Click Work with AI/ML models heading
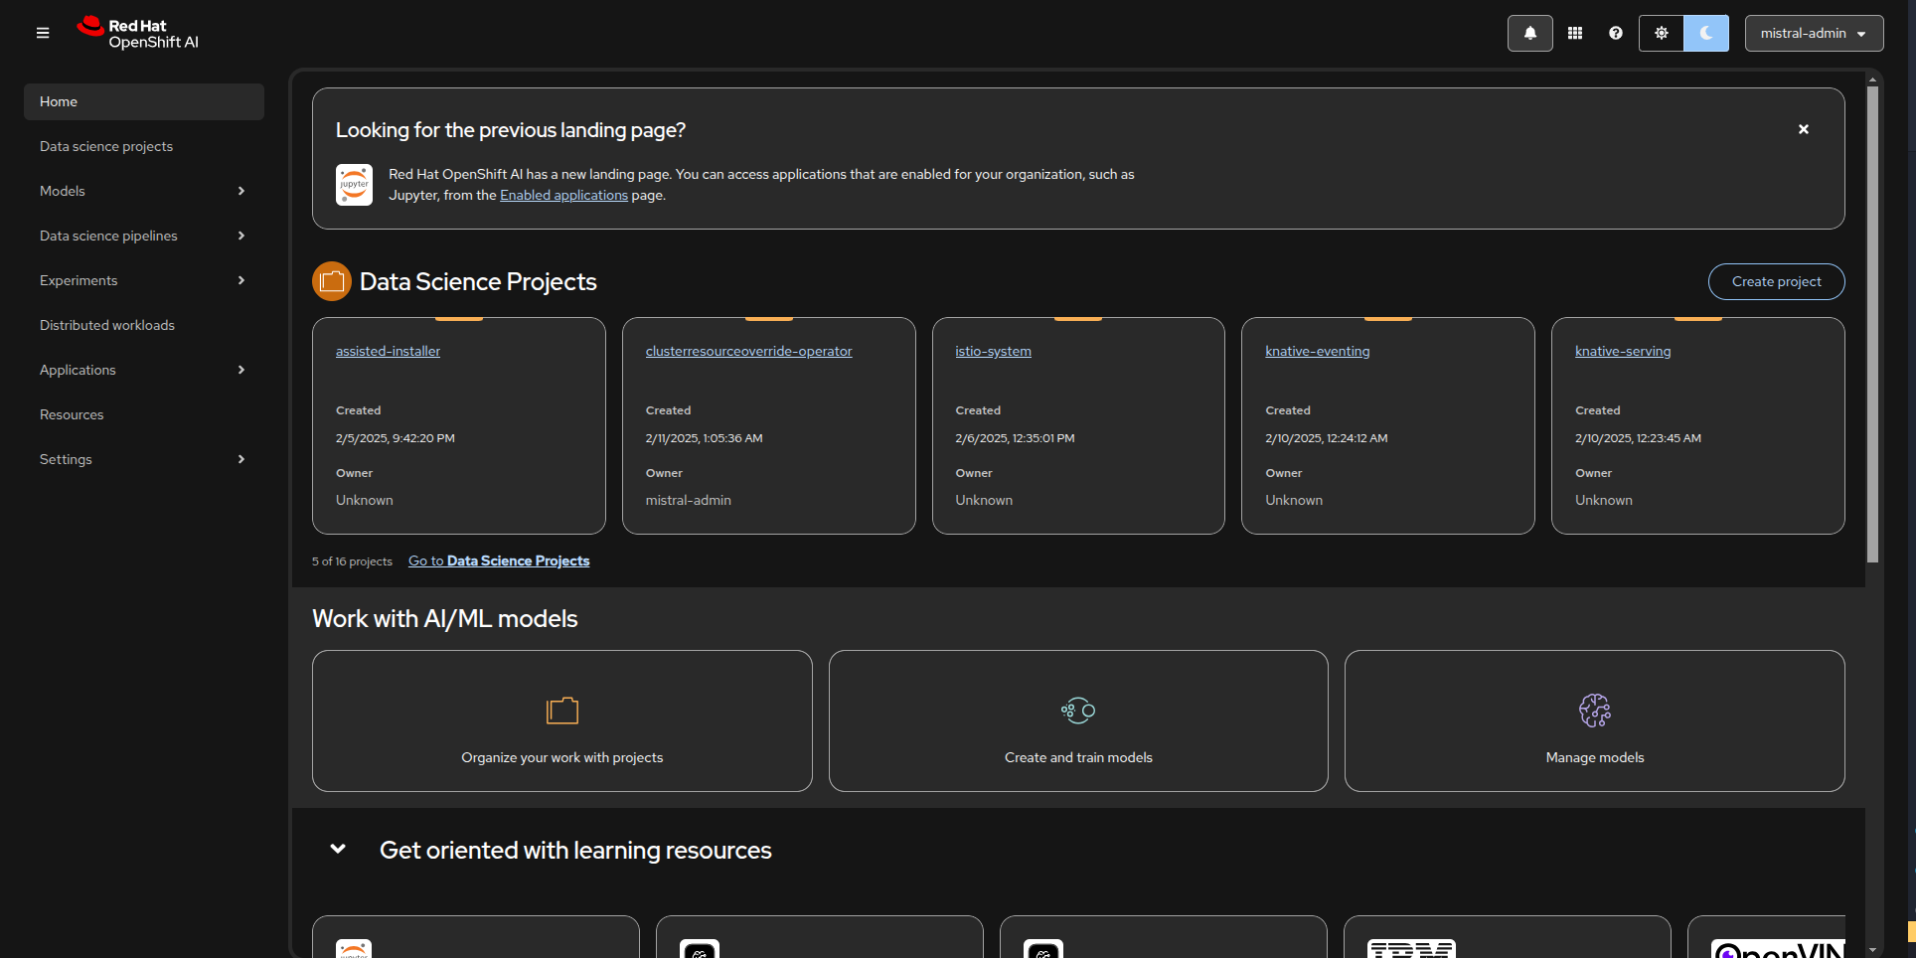 pos(444,618)
